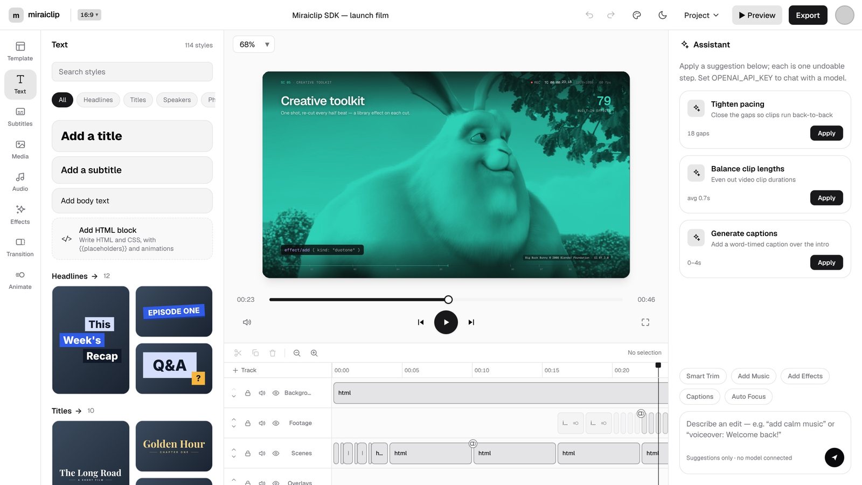Click the Search styles field
Viewport: 862px width, 485px height.
[132, 72]
